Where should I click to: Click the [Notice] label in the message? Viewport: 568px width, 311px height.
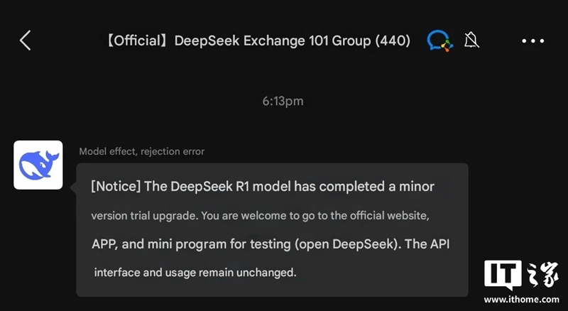[115, 186]
